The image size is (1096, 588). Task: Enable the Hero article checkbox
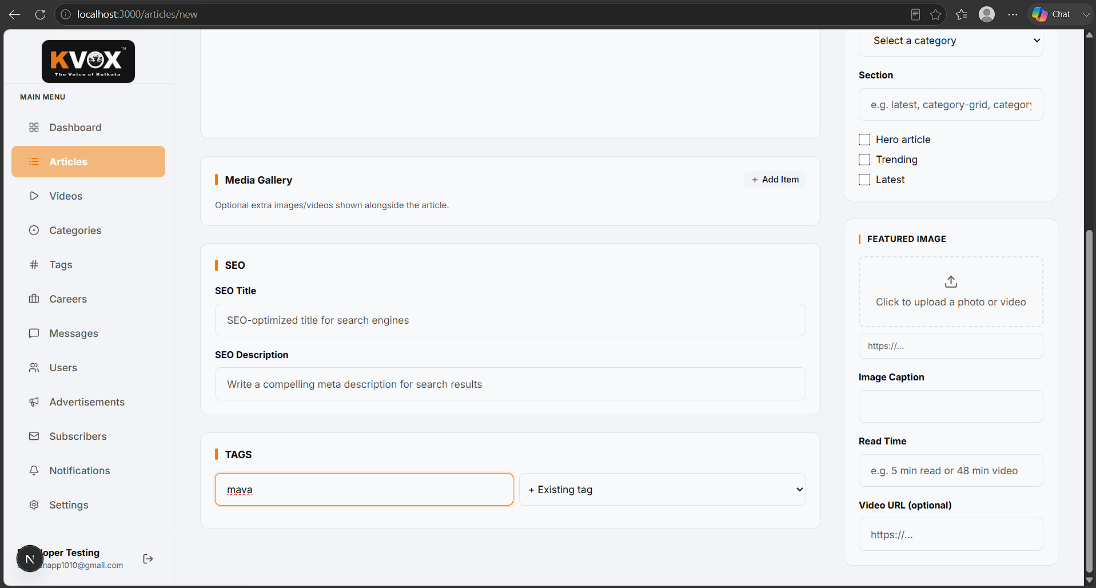pyautogui.click(x=864, y=140)
